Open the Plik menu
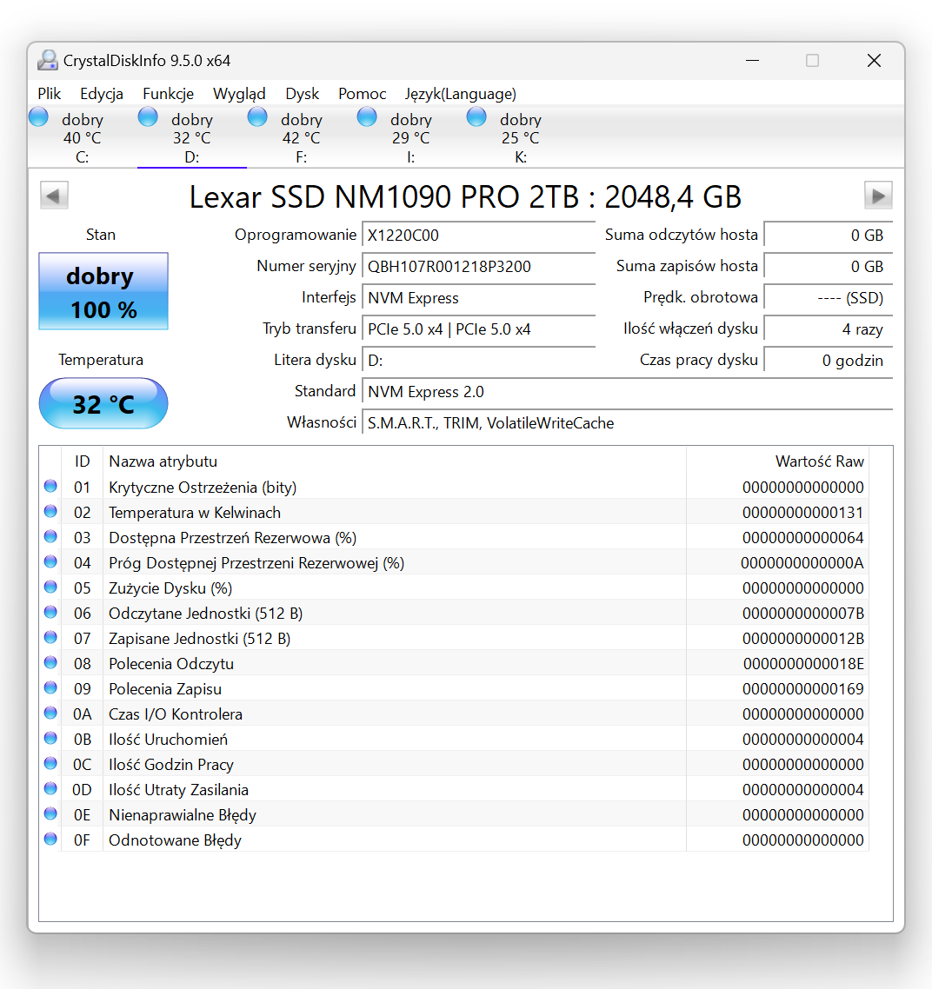The image size is (932, 989). (50, 94)
